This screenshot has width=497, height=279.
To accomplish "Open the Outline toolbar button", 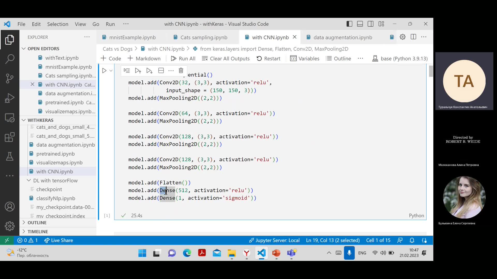I will pyautogui.click(x=338, y=58).
